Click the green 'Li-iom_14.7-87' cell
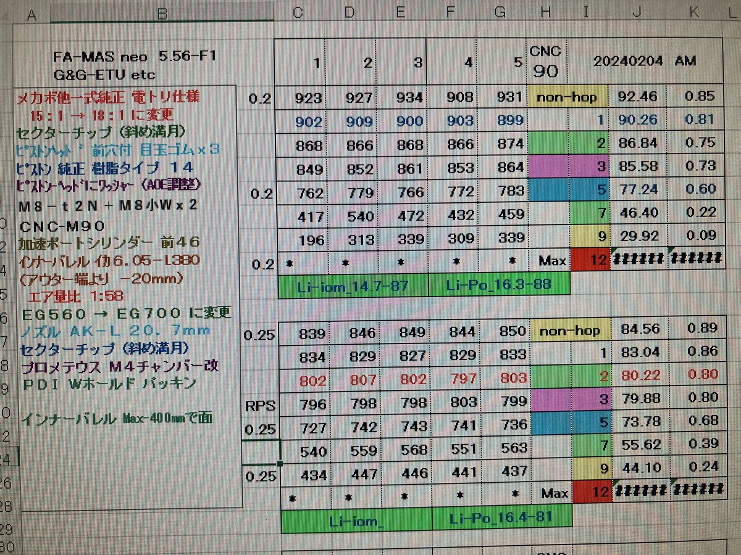 353,286
